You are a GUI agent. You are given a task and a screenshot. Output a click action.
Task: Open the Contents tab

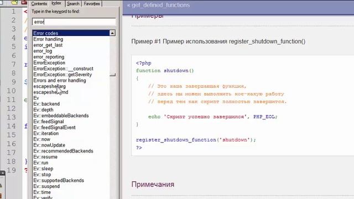coord(39,4)
